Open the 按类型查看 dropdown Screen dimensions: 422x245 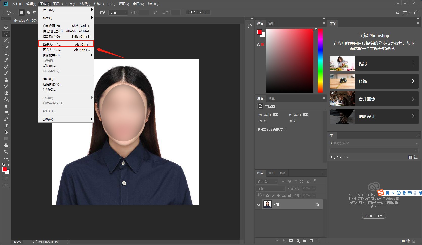click(339, 157)
